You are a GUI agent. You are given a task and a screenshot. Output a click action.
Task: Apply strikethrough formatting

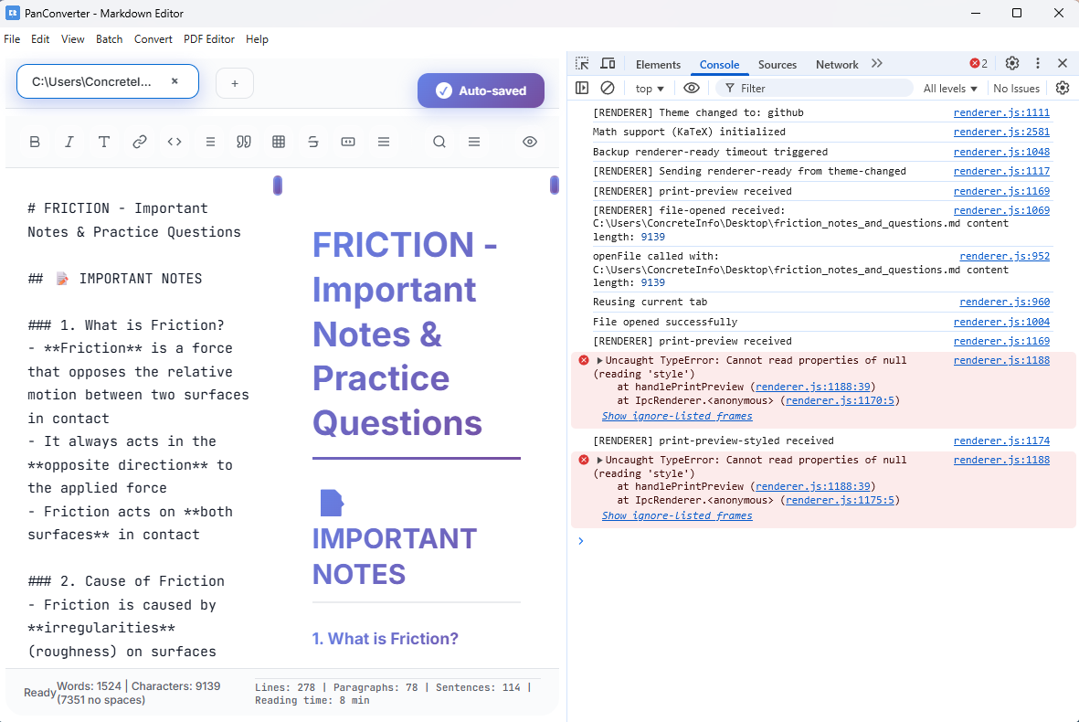click(313, 142)
